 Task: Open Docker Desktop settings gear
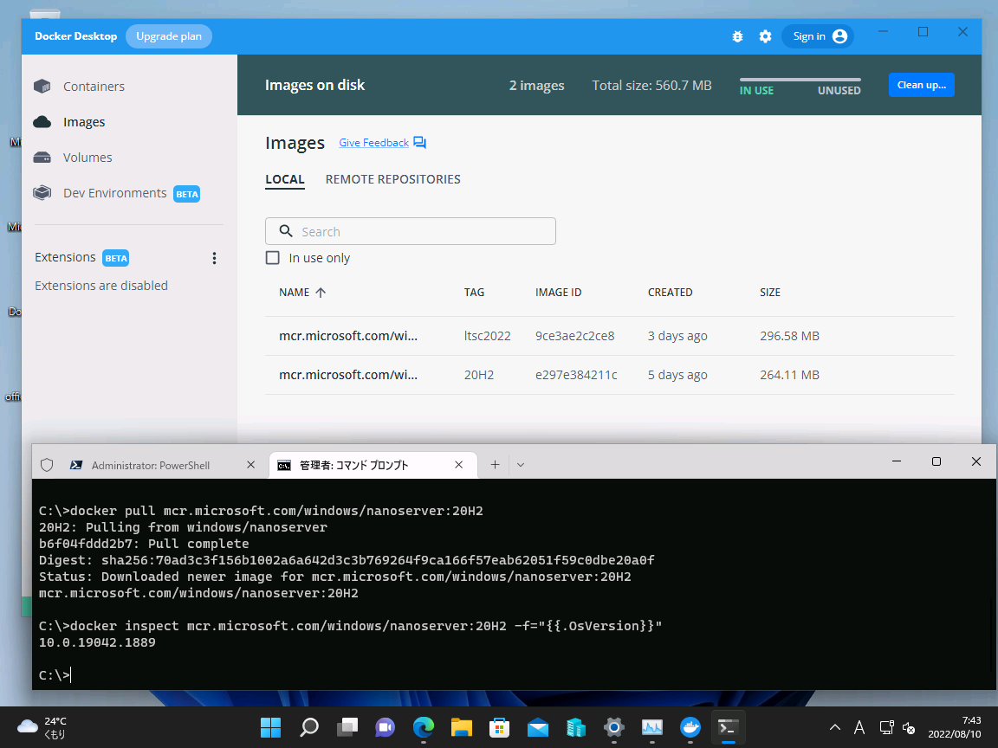(765, 36)
